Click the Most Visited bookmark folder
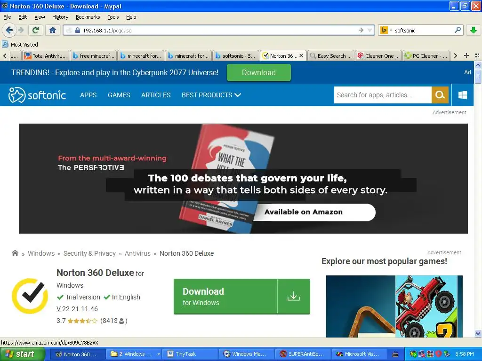Screen dimensions: 482x361 click(20, 45)
